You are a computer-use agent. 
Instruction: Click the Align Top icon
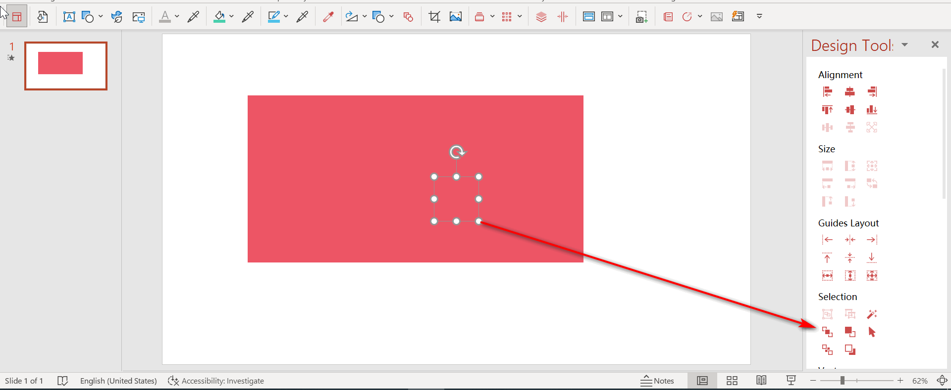[x=827, y=110]
